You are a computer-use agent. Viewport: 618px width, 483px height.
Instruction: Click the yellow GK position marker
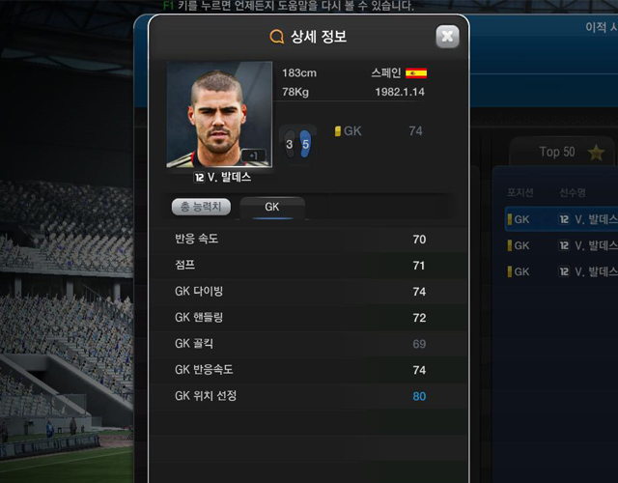(337, 131)
